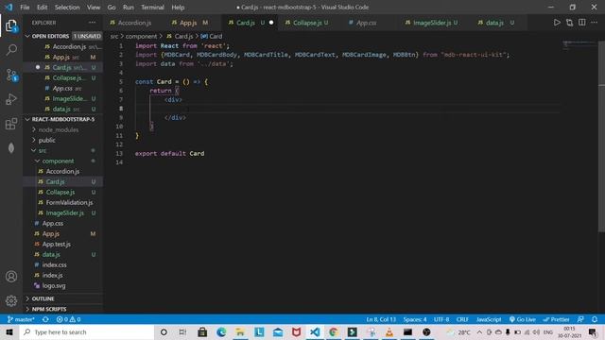Change language mode via JavaScript status item

point(489,319)
